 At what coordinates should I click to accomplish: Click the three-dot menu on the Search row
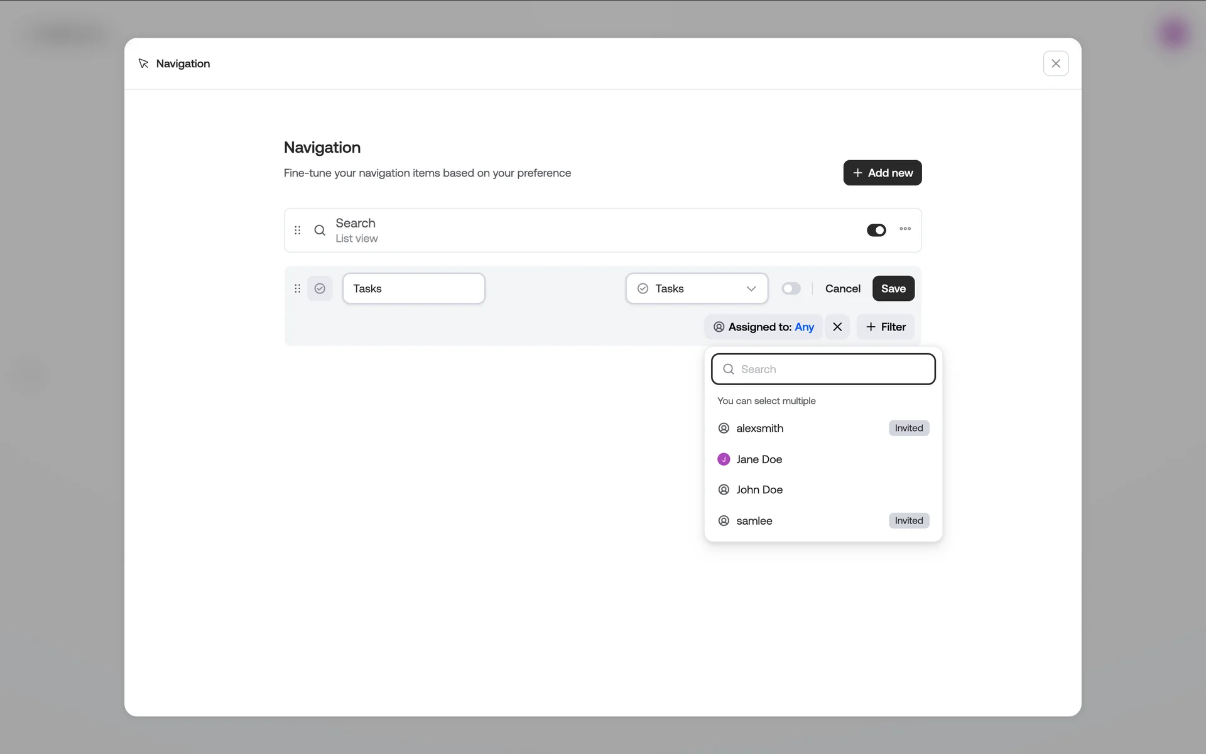905,229
